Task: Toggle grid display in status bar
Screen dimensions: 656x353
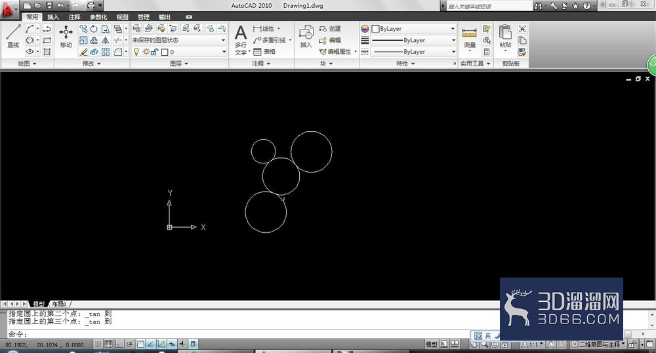Action: click(x=108, y=344)
